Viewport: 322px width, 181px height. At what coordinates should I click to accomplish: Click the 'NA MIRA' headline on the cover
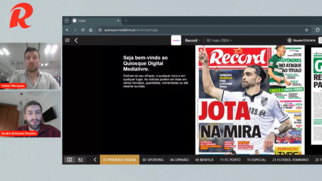[x=230, y=131]
